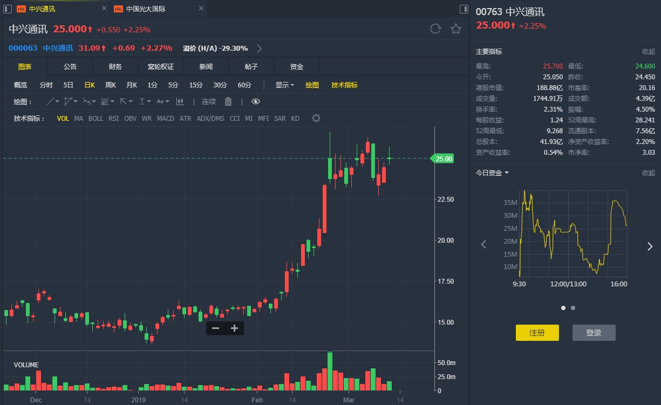The image size is (661, 405).
Task: Toggle the 绘图 drawing toolbar
Action: [312, 85]
